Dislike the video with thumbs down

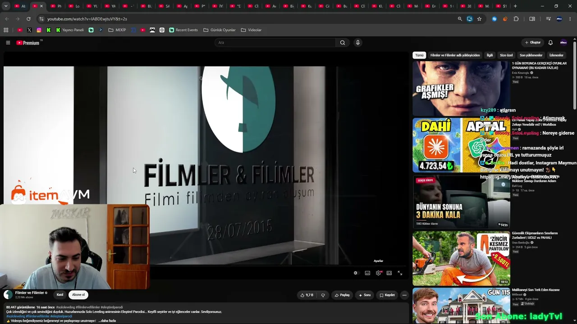pos(323,295)
